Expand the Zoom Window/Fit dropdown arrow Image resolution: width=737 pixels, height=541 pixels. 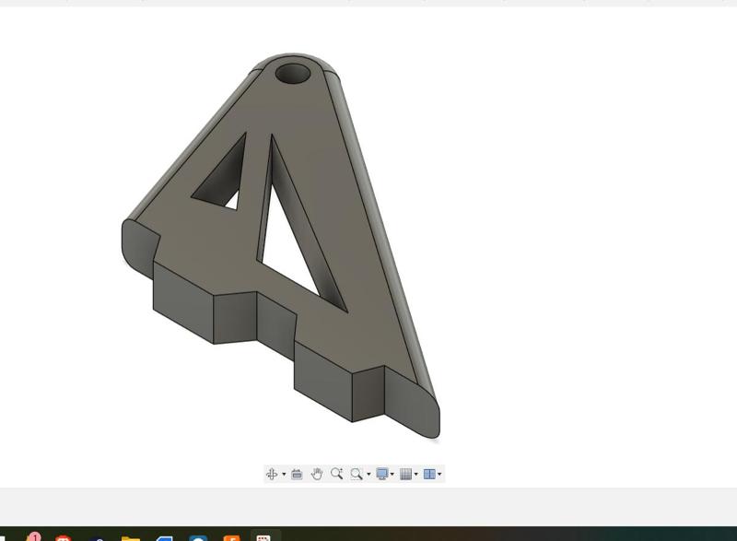368,474
